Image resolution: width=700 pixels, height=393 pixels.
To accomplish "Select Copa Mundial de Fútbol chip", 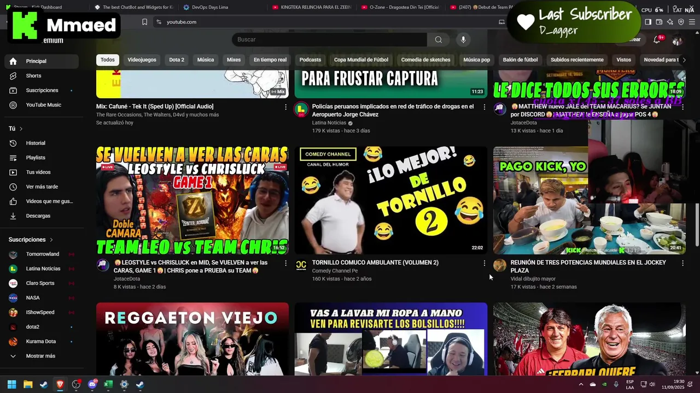I will 361,60.
